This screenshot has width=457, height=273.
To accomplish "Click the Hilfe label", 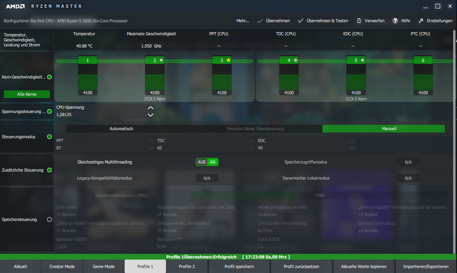I will (406, 21).
